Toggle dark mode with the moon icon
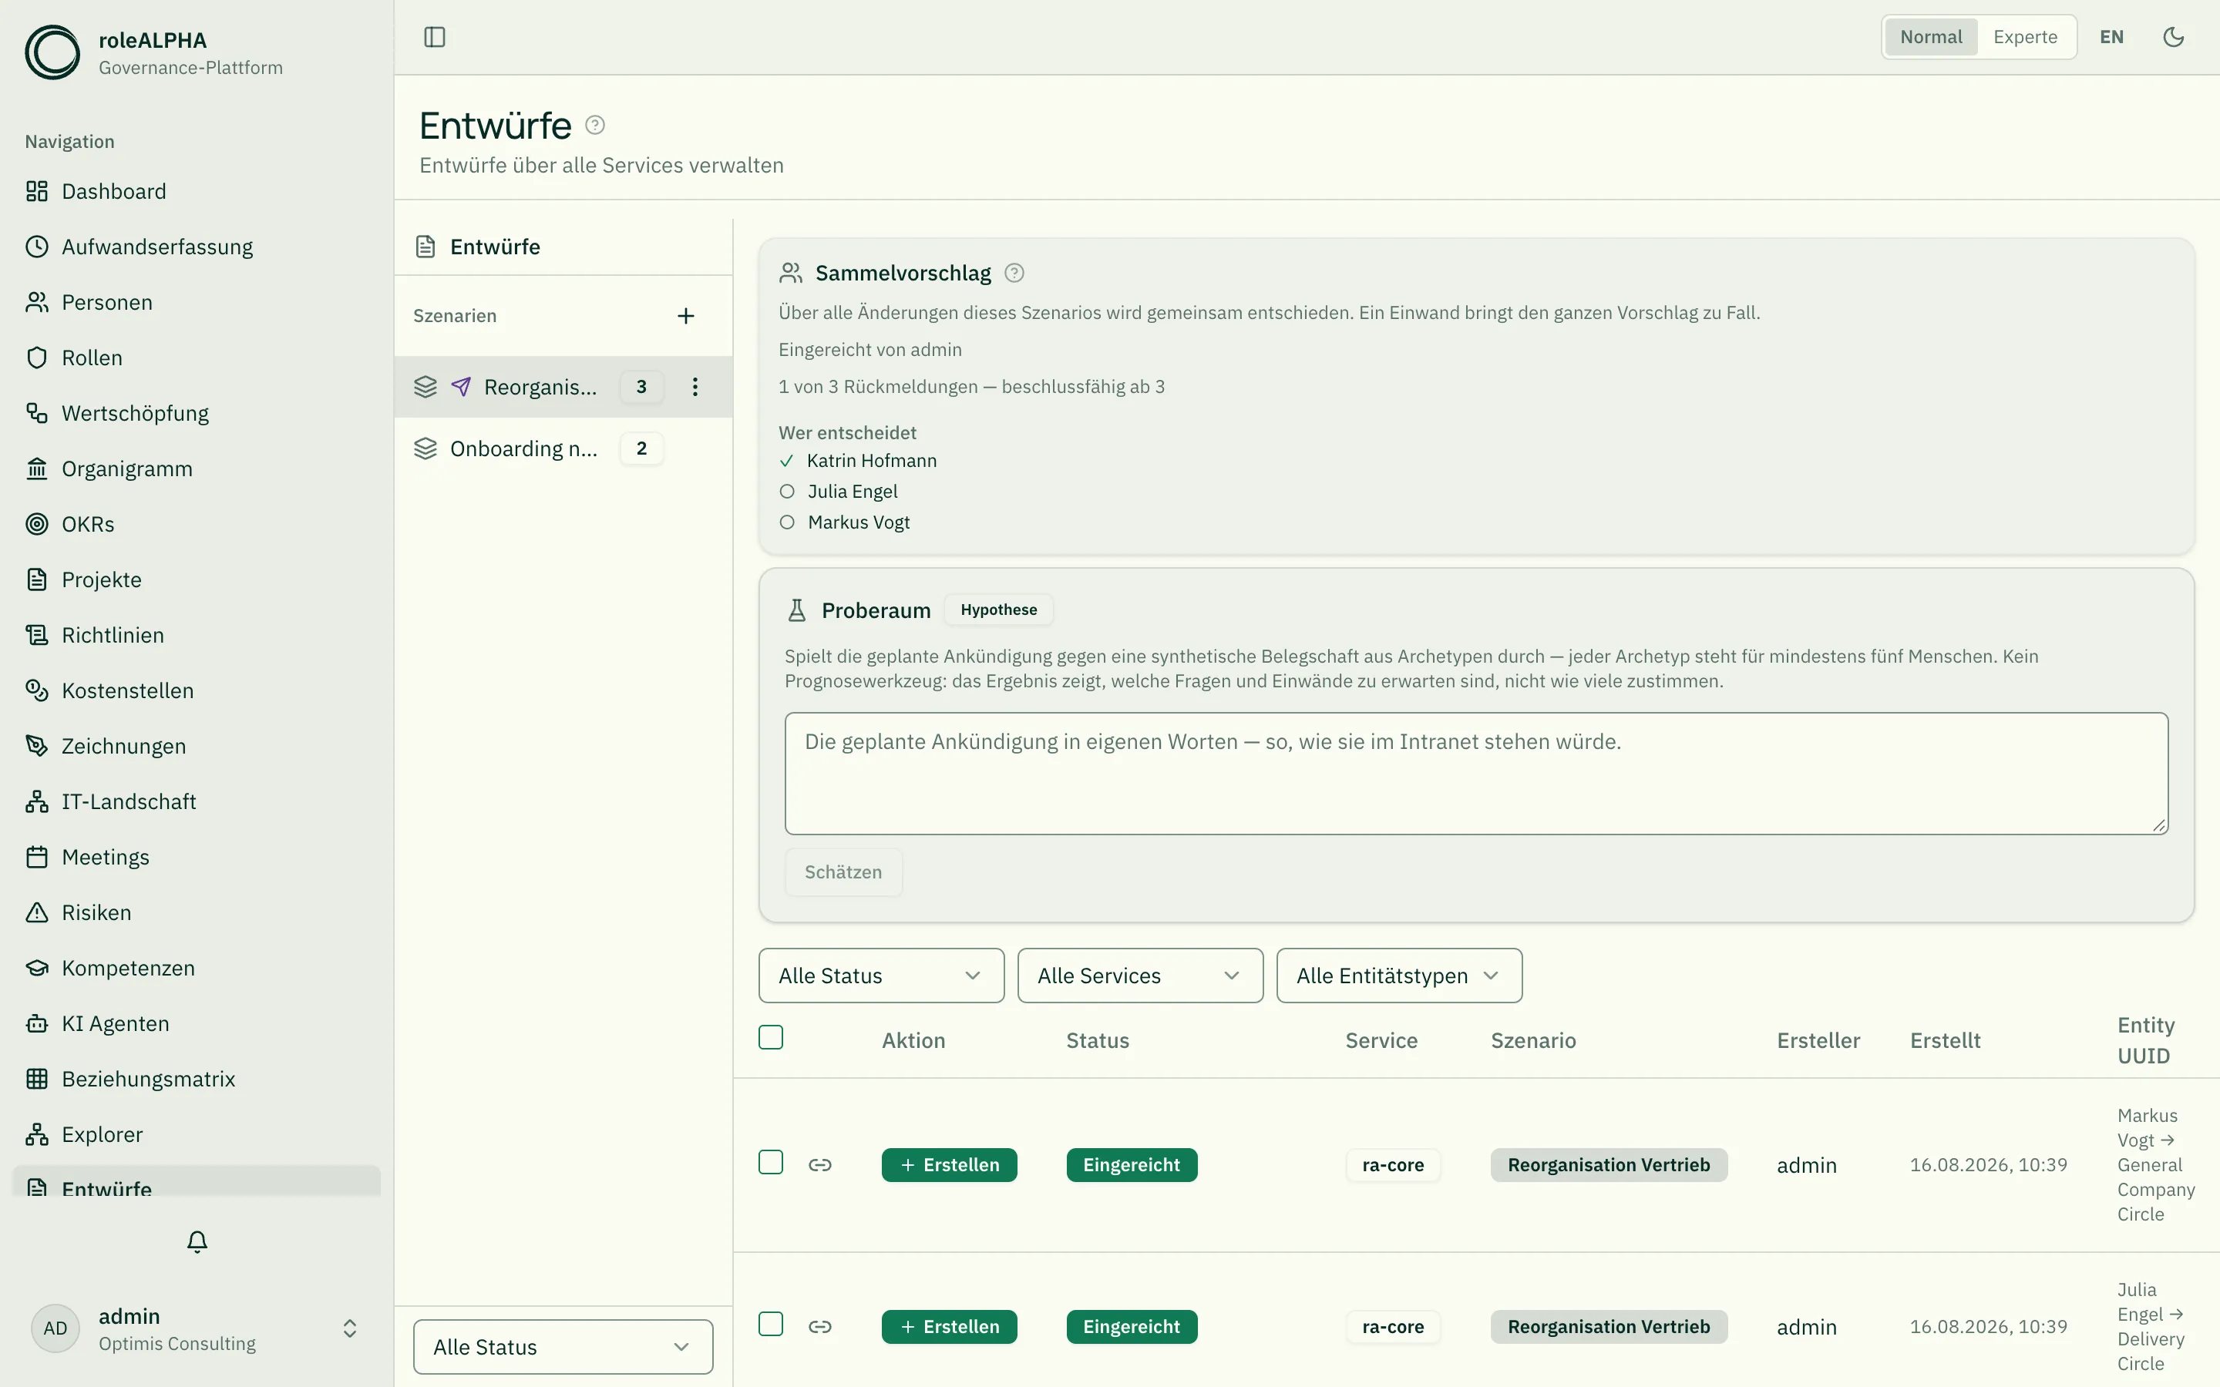The height and width of the screenshot is (1387, 2220). coord(2173,37)
